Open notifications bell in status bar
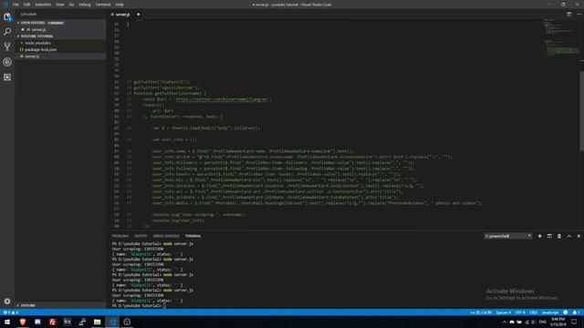 (576, 313)
